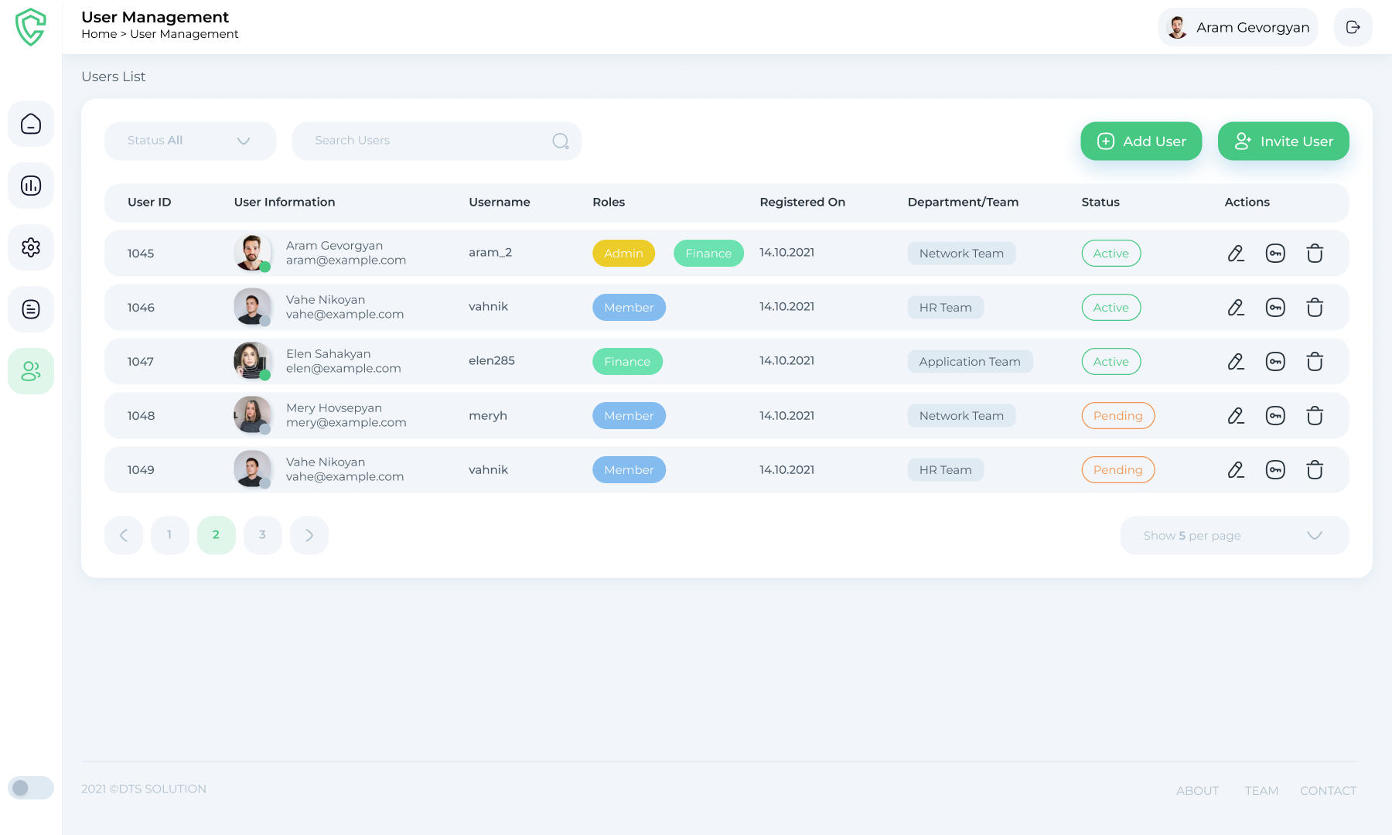Expand the Status All dropdown
Screen dimensions: 1392x835
coord(190,141)
